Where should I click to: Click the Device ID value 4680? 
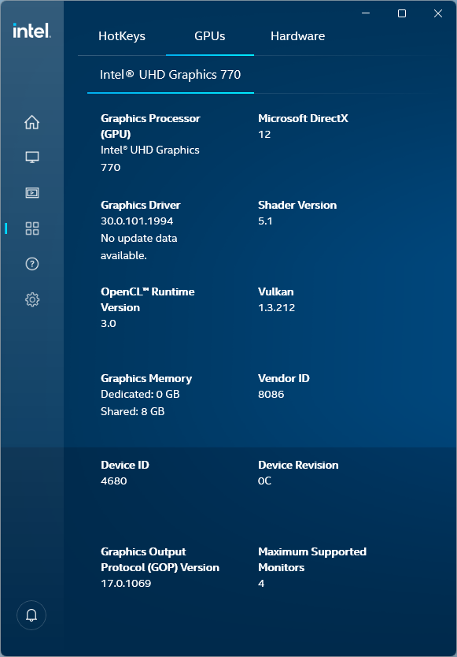114,481
